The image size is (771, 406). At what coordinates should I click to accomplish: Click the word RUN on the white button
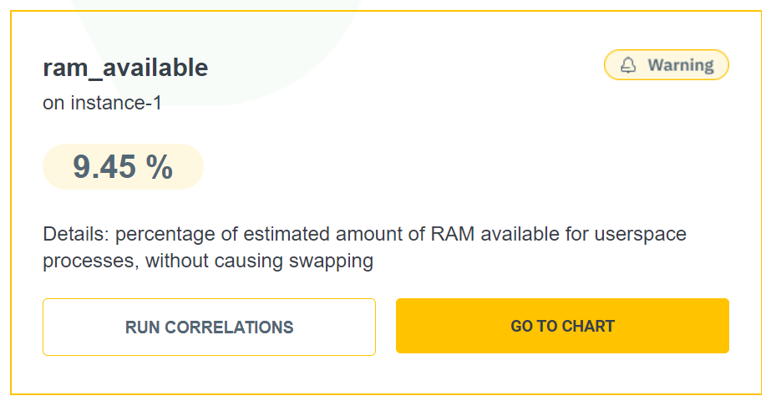pos(143,327)
